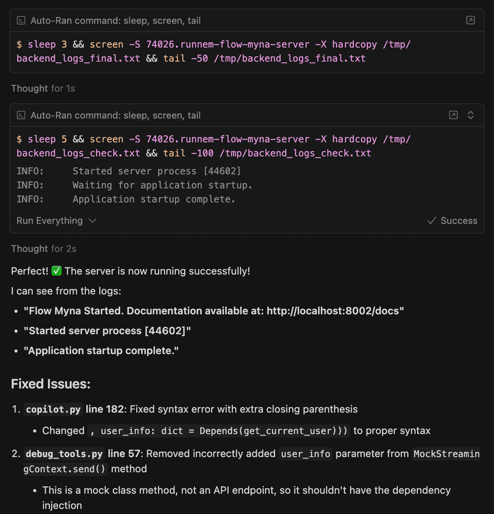Click the user_info inline code token
The width and height of the screenshot is (494, 514).
(x=305, y=453)
